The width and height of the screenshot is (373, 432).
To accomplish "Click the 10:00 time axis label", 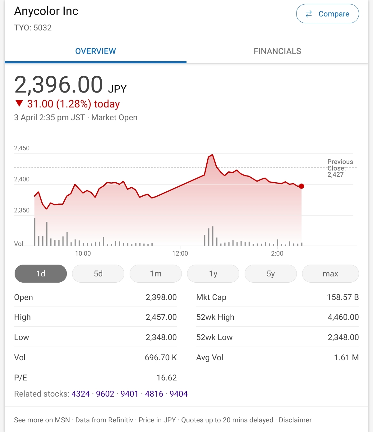I will pos(83,253).
